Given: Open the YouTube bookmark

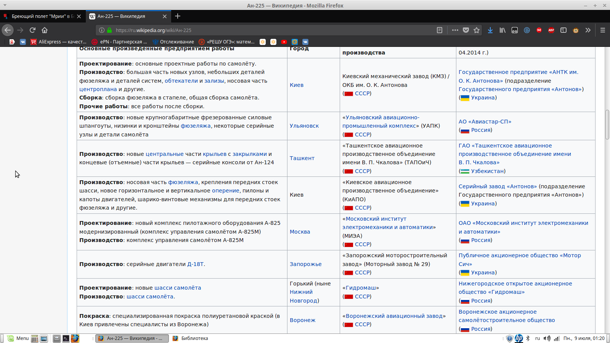Looking at the screenshot, I should coord(284,42).
